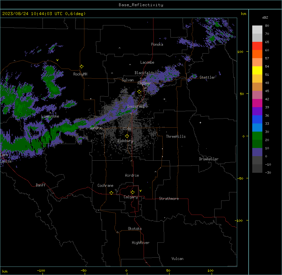This screenshot has height=275, width=282.
Task: Pick the purple 36-39 dBZ legend swatch
Action: 257,111
